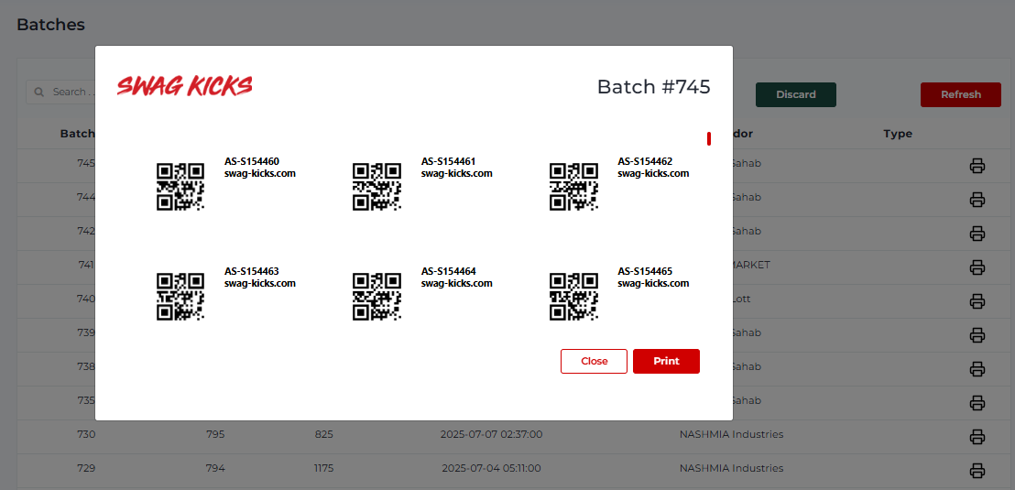
Task: Print batch 730 NASHMIA Industries row
Action: [977, 437]
